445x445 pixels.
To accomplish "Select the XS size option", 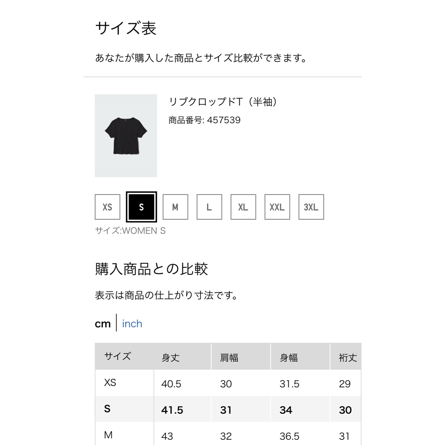I will (x=107, y=207).
